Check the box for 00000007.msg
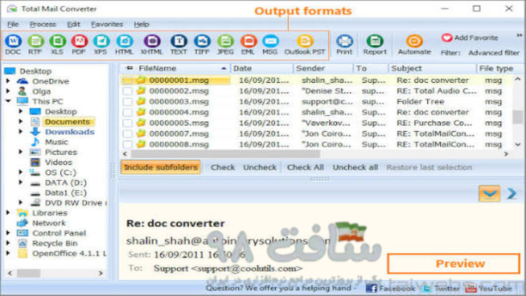 pos(127,134)
